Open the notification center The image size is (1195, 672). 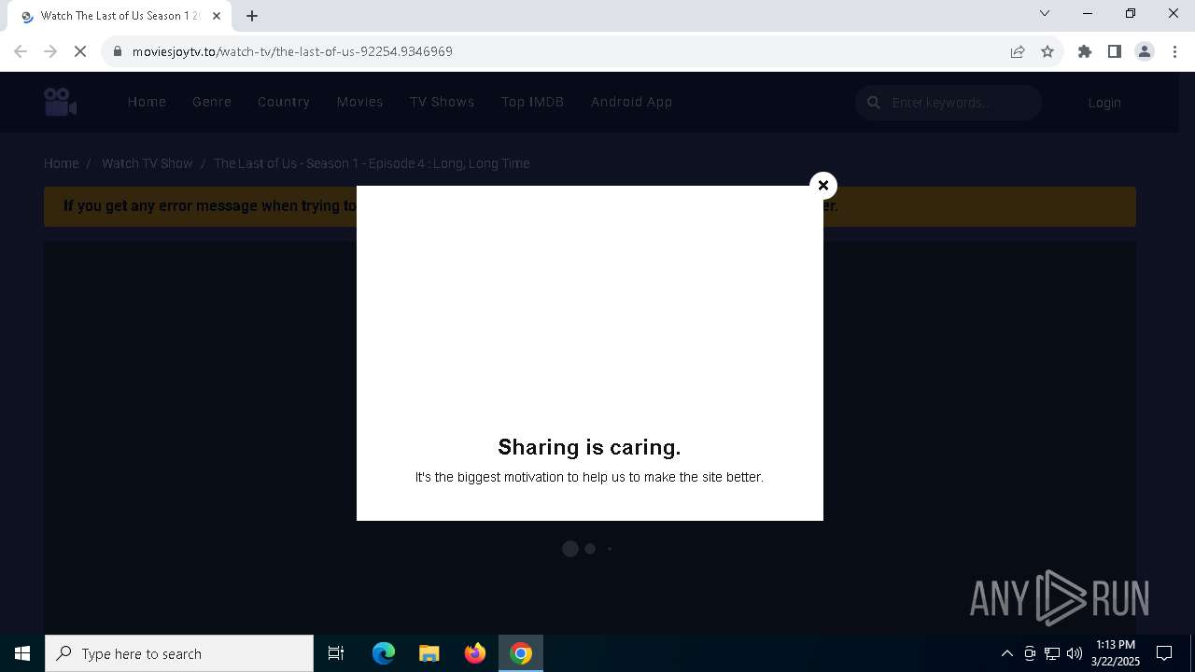point(1164,653)
